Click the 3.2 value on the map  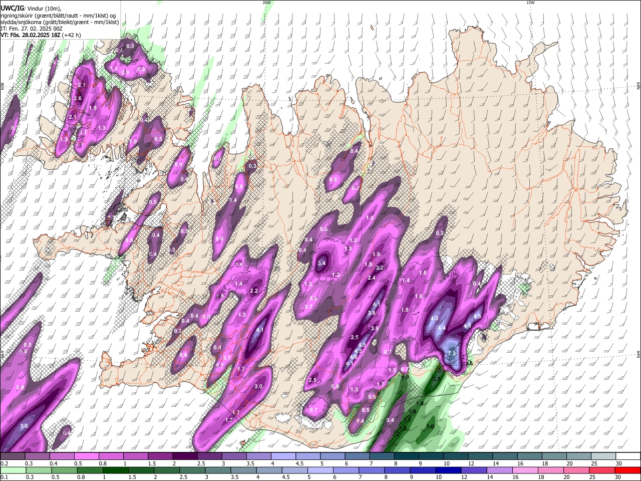(x=380, y=268)
